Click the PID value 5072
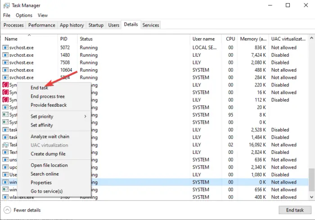 point(65,47)
